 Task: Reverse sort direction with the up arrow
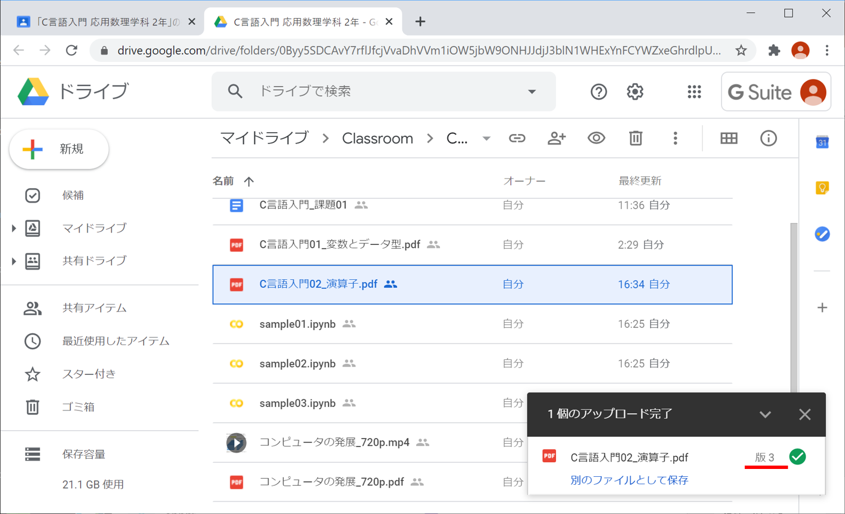click(x=249, y=181)
